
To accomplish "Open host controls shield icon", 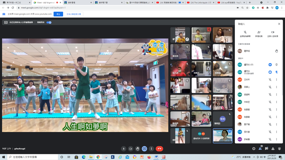I will click(x=279, y=149).
